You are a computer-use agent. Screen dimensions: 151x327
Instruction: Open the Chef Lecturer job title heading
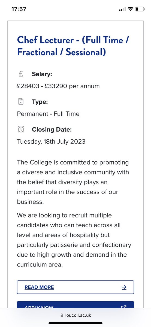coord(73,46)
